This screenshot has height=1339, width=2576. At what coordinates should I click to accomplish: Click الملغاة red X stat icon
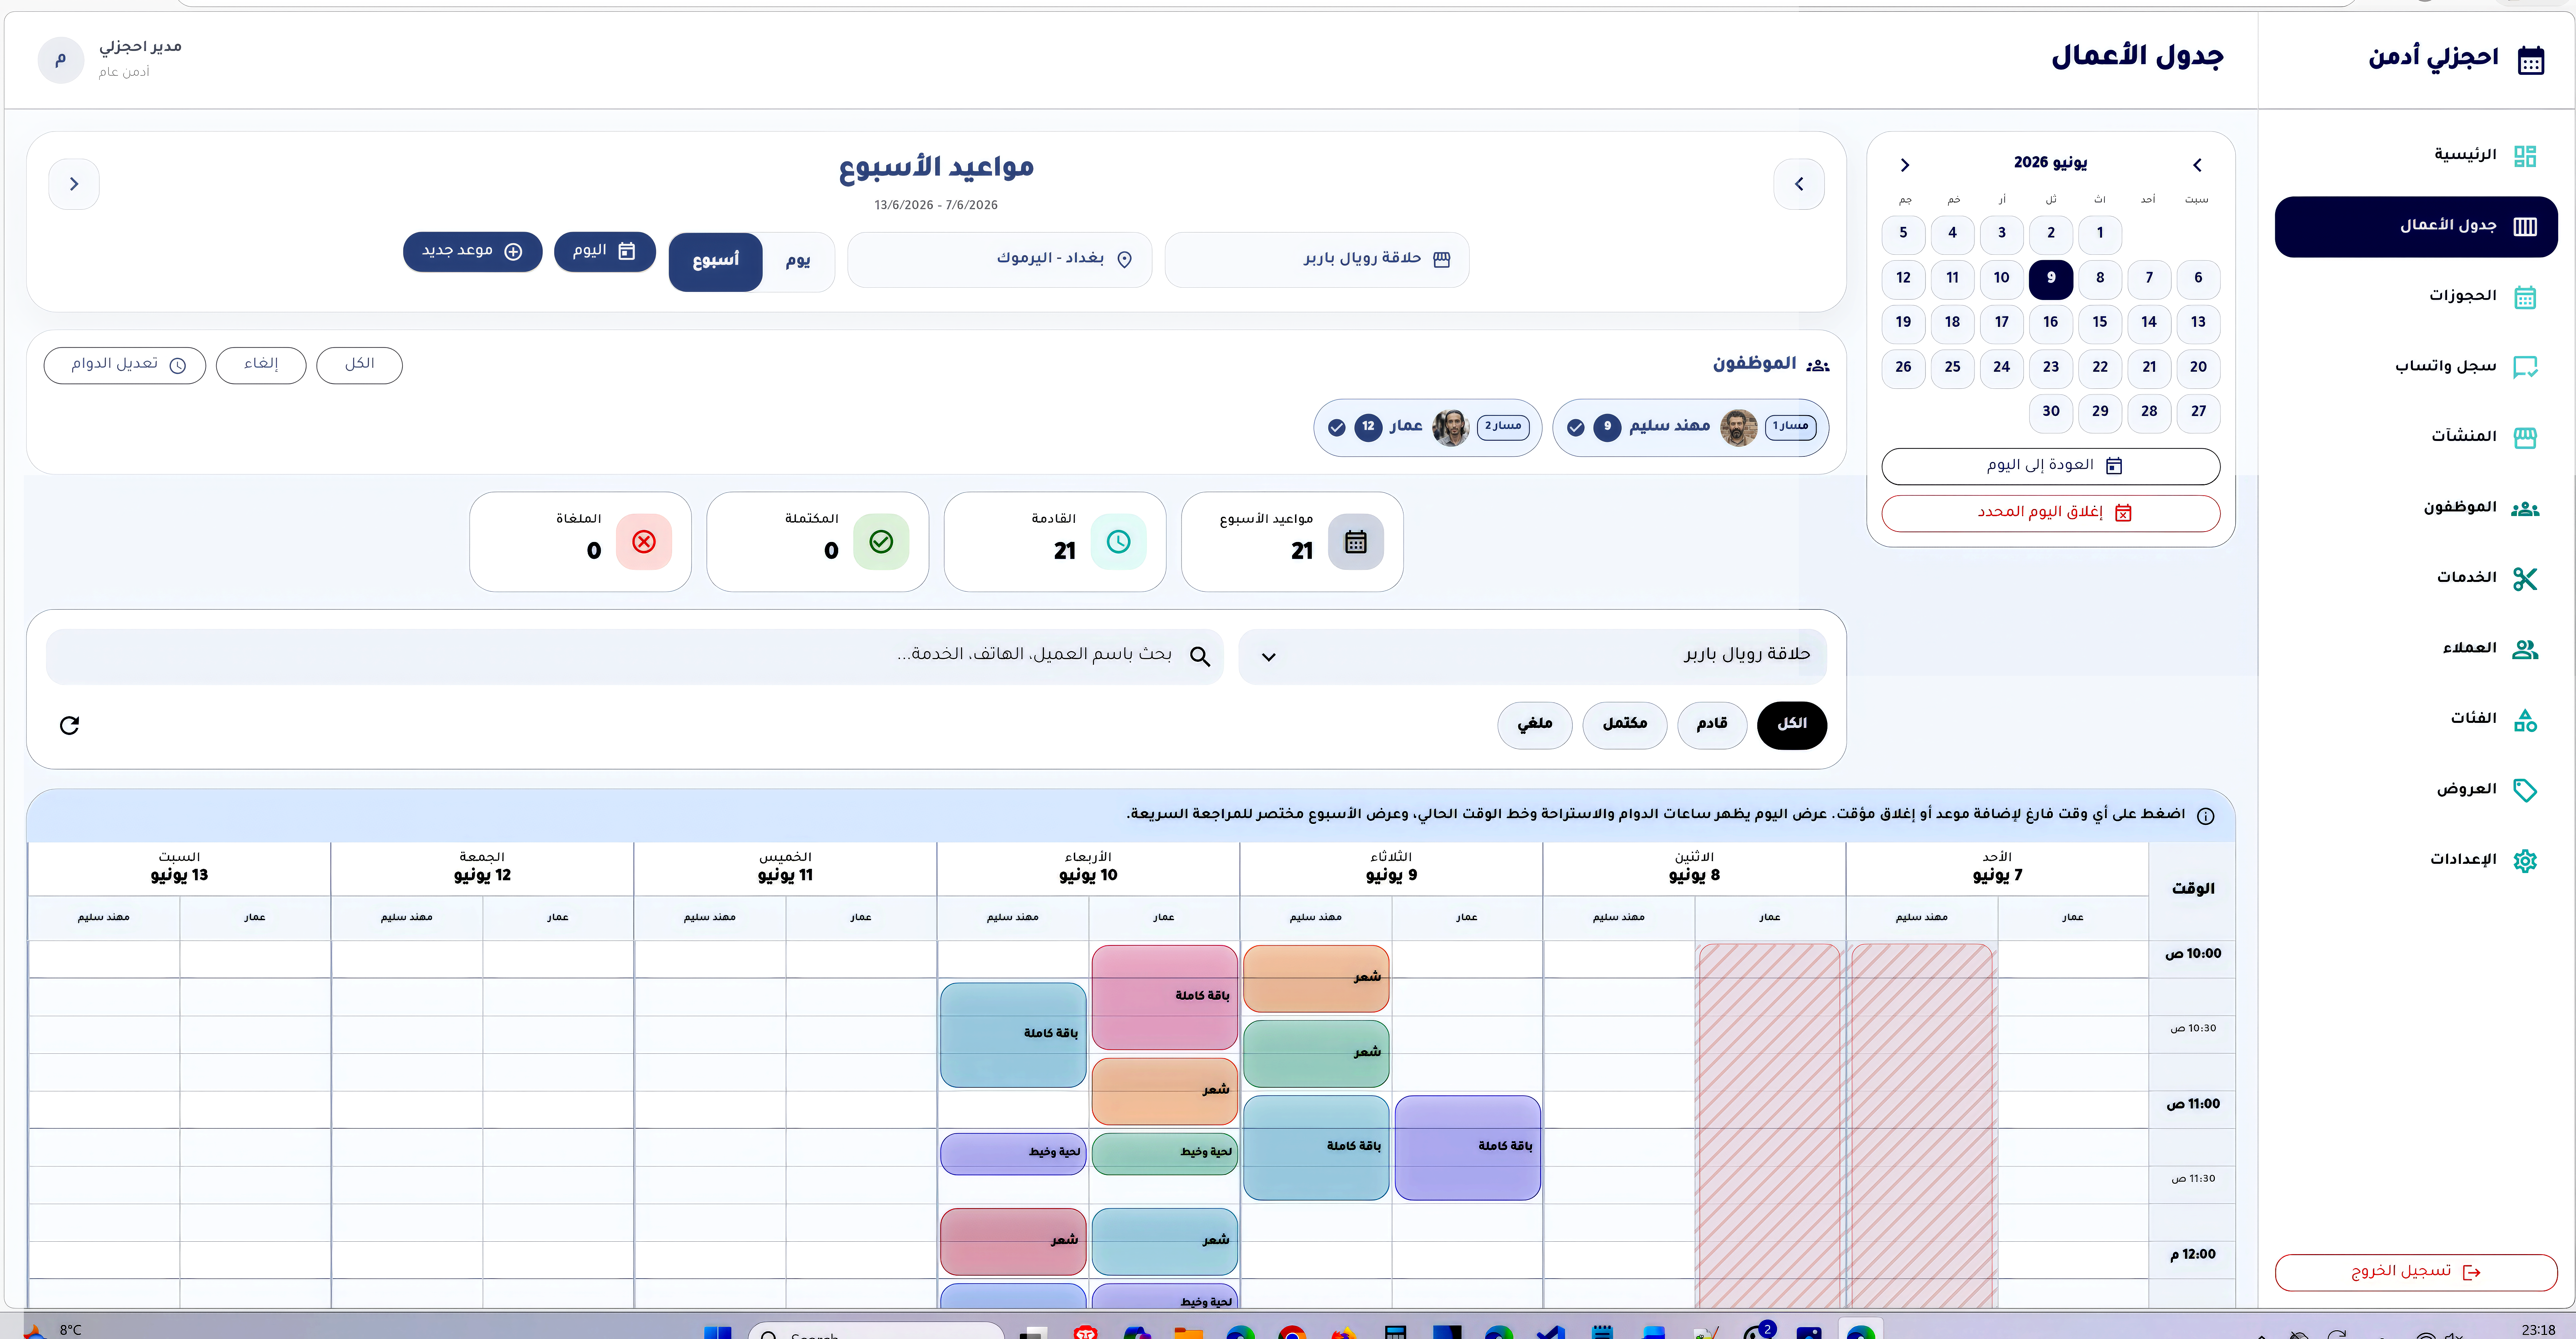point(644,542)
